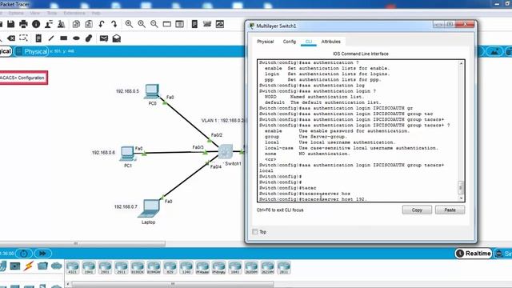Open the Attributes tab

[x=330, y=42]
